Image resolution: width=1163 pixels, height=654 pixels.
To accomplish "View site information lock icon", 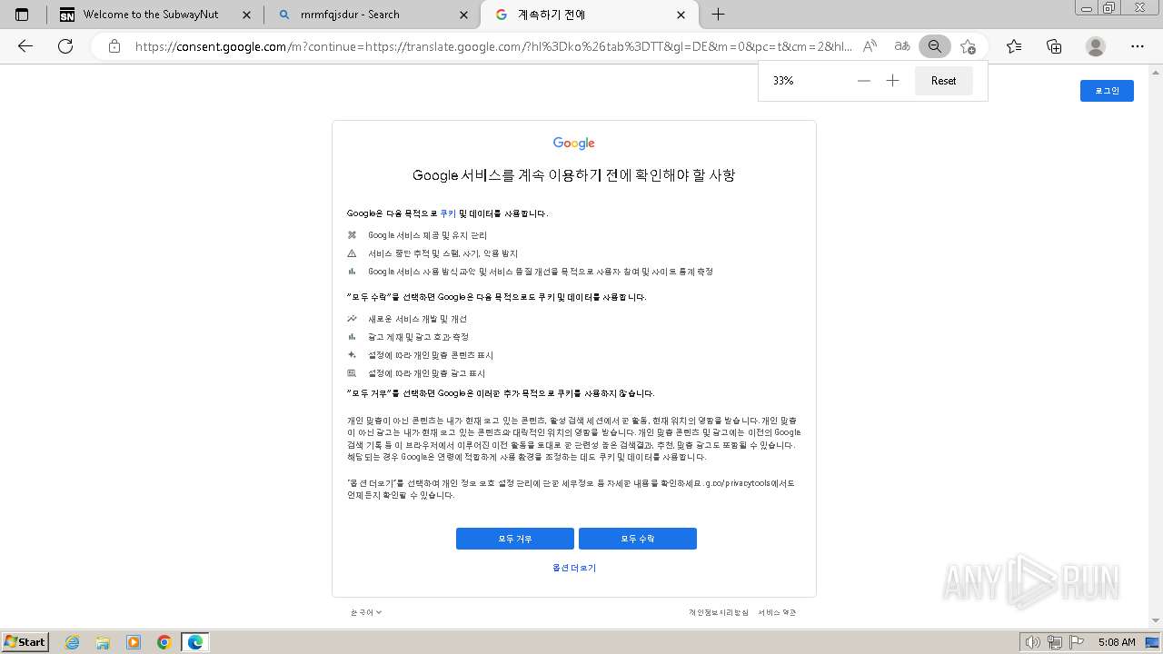I will (x=114, y=46).
